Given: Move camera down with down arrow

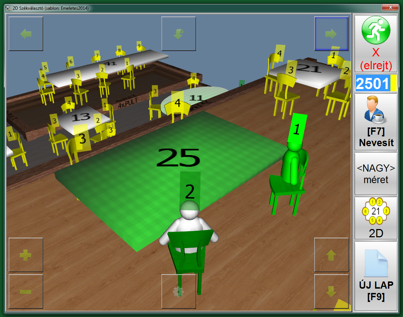Looking at the screenshot, I should [331, 292].
